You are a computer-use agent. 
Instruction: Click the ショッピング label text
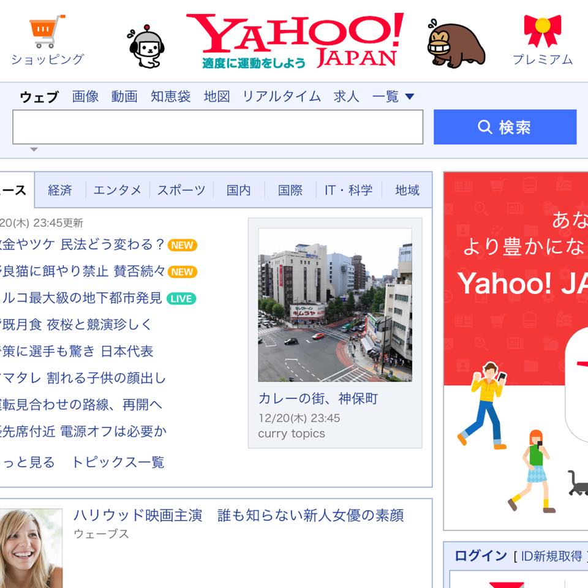coord(48,59)
